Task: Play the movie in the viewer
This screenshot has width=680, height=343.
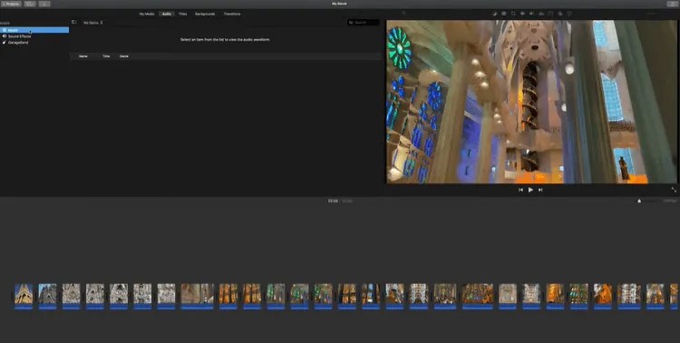Action: (530, 190)
